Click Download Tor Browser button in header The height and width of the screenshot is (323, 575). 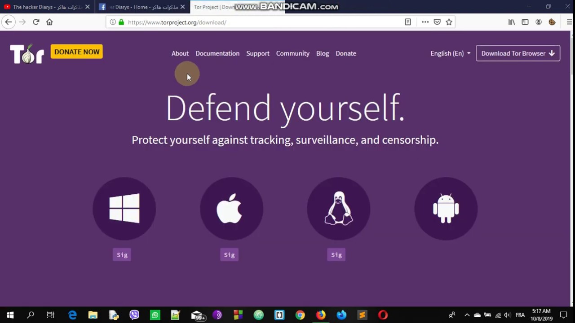(518, 53)
